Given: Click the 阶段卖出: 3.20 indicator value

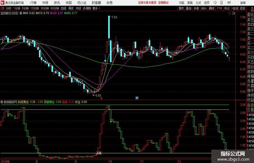Looking at the screenshot, I should click(27, 102).
